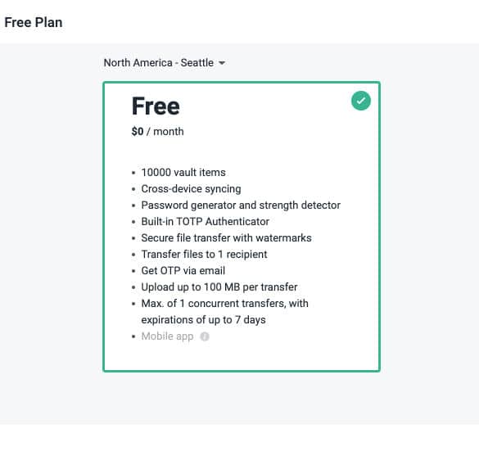Click Password generator and strength detector item
Screen dimensions: 479x474
coord(241,205)
